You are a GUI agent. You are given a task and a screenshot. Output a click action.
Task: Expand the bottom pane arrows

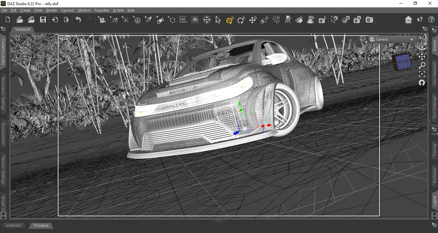tap(219, 221)
